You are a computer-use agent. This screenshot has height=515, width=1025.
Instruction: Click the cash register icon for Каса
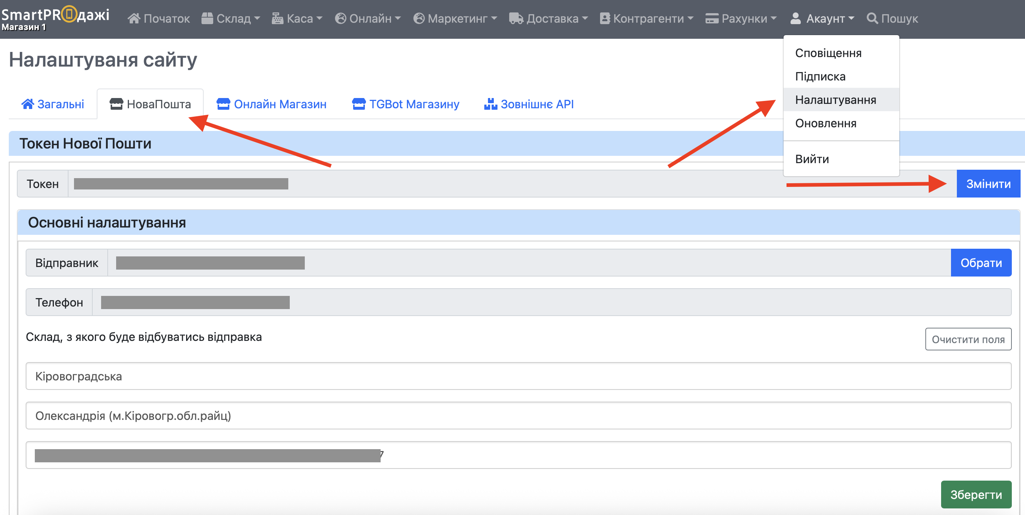coord(277,18)
